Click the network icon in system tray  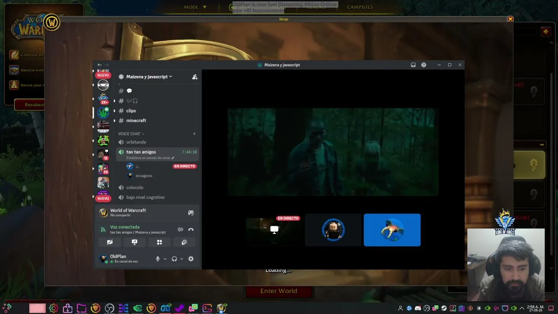point(505,309)
